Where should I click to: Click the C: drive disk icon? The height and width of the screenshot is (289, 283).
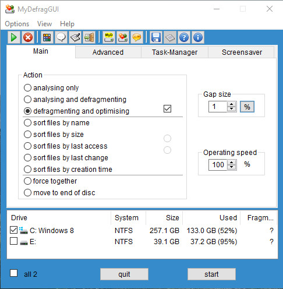coord(23,230)
